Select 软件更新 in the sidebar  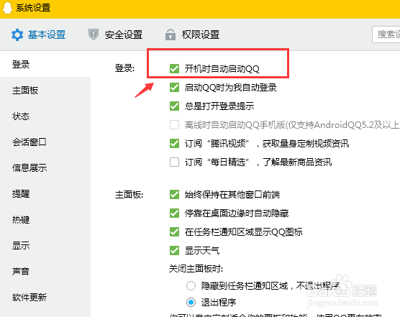tap(29, 297)
